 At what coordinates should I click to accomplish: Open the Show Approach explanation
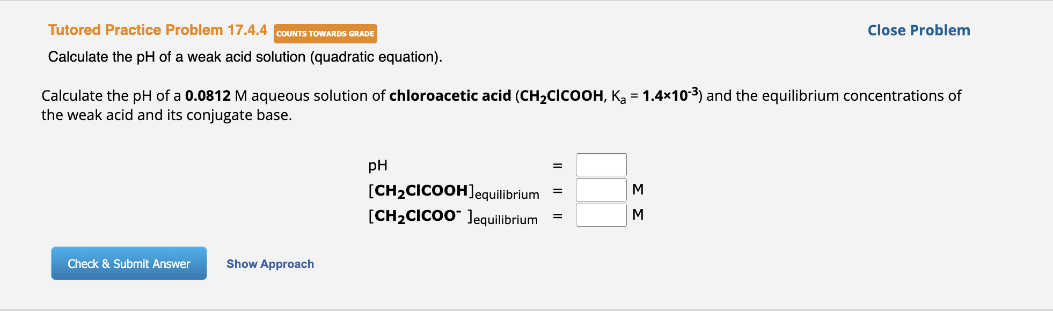(x=269, y=264)
